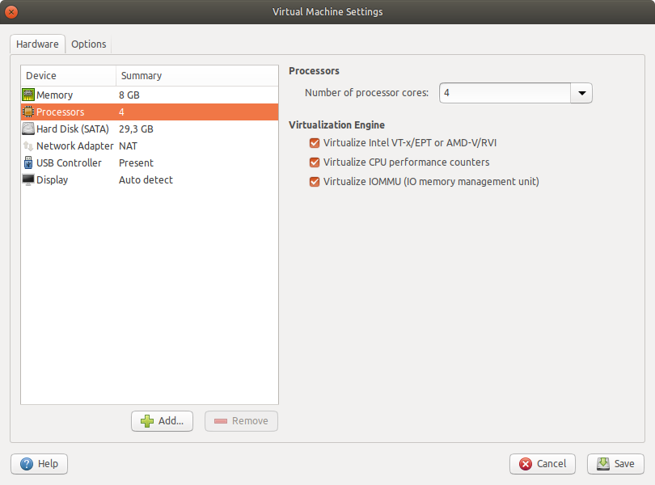Viewport: 655px width, 485px height.
Task: Click the blue Help question mark icon
Action: pyautogui.click(x=27, y=464)
